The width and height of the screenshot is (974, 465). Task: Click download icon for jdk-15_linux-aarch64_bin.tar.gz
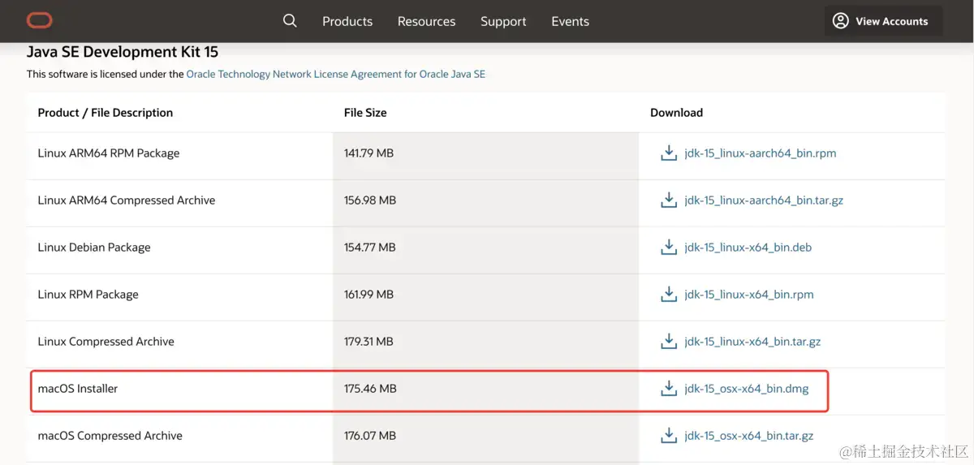pos(669,200)
